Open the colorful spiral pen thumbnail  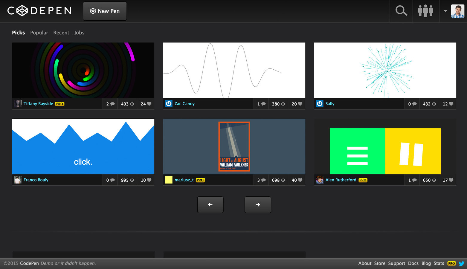point(83,70)
